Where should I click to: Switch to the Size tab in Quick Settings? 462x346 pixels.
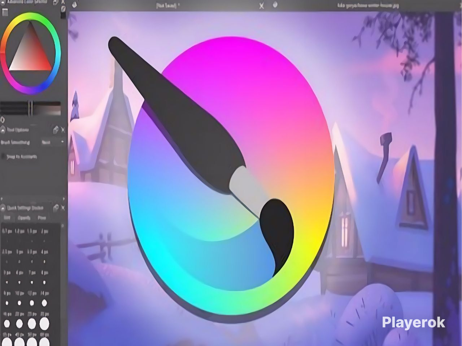(7, 218)
